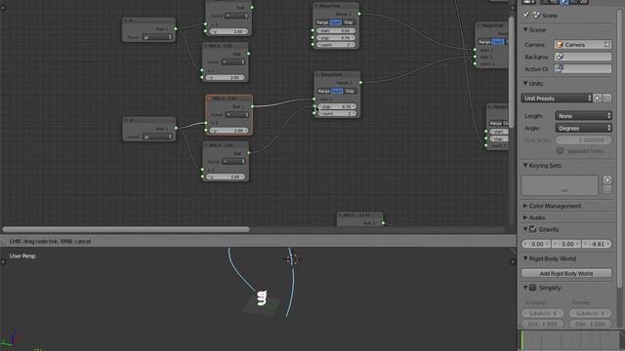Click the output socket of the cut-off Mul node
Screen dimensions: 625x351
383,223
